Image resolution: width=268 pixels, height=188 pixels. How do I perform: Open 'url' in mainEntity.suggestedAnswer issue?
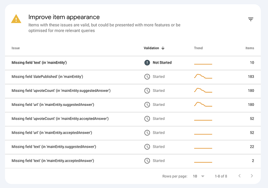click(x=133, y=105)
